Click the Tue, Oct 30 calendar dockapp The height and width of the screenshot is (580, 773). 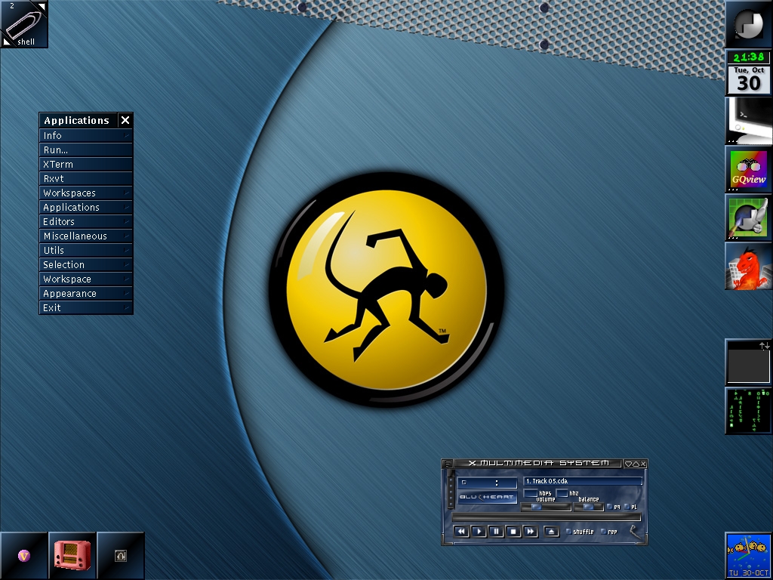(749, 79)
